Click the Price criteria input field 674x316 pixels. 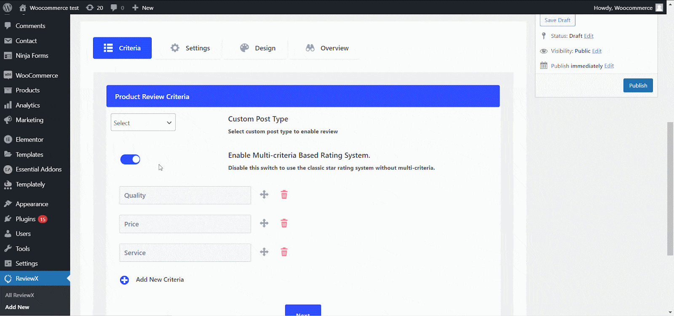[185, 224]
